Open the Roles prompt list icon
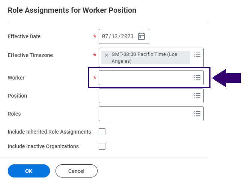The image size is (248, 182). [197, 113]
